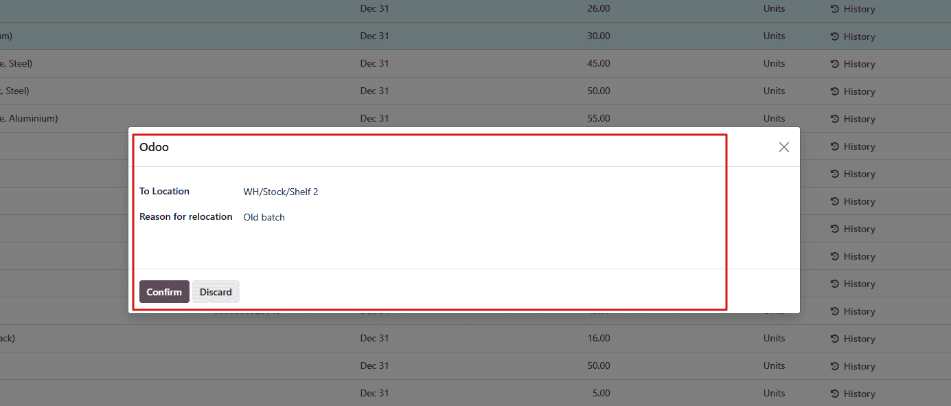Viewport: 951px width, 406px height.
Task: Edit the Old batch relocation reason
Action: coord(264,217)
